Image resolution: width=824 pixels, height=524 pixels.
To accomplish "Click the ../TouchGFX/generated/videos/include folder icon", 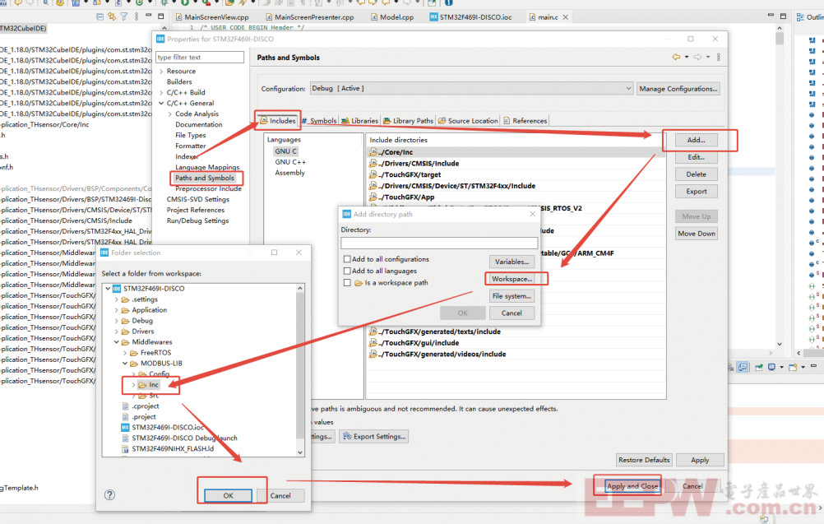I will point(373,355).
